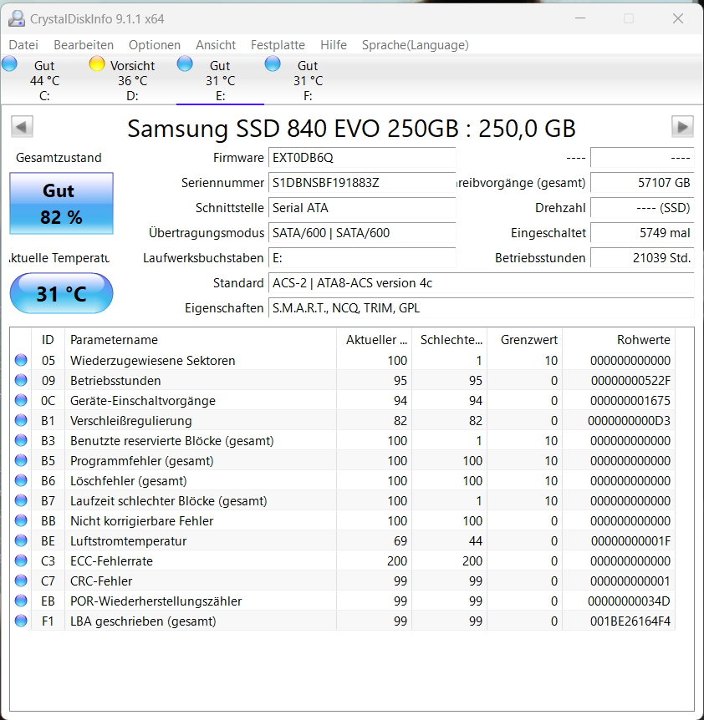Open the Bearbeiten menu

click(84, 45)
